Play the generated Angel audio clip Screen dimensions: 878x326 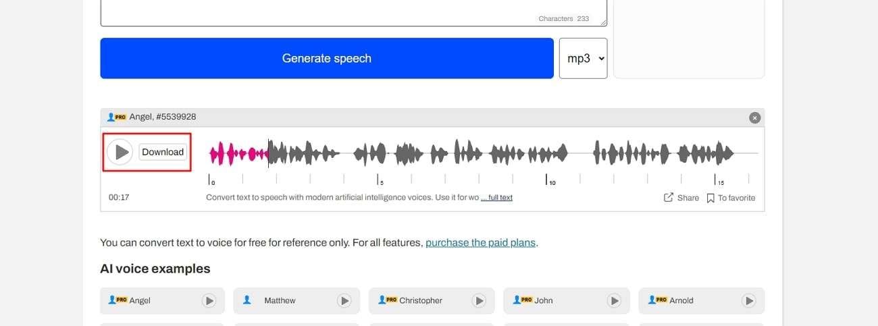[121, 152]
